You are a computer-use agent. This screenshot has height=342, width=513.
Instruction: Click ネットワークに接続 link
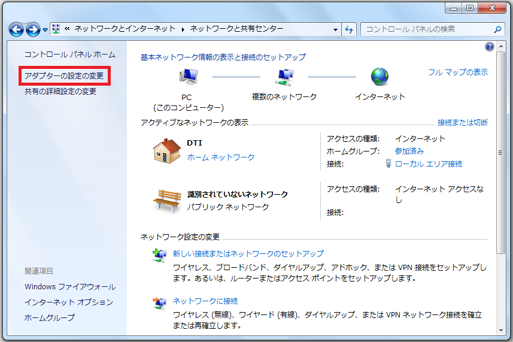[205, 301]
